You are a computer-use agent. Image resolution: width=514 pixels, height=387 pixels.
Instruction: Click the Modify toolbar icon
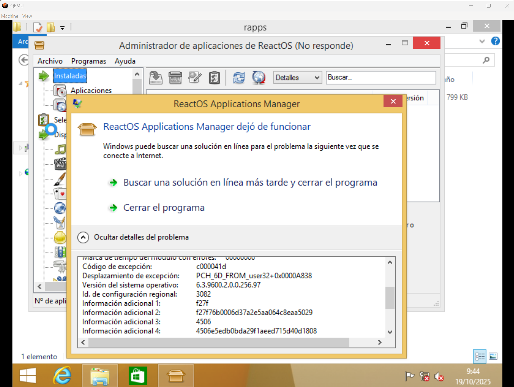click(195, 77)
